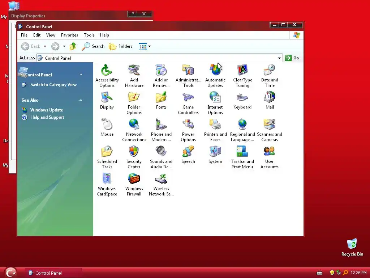Click the security shield tray icon

click(332, 273)
